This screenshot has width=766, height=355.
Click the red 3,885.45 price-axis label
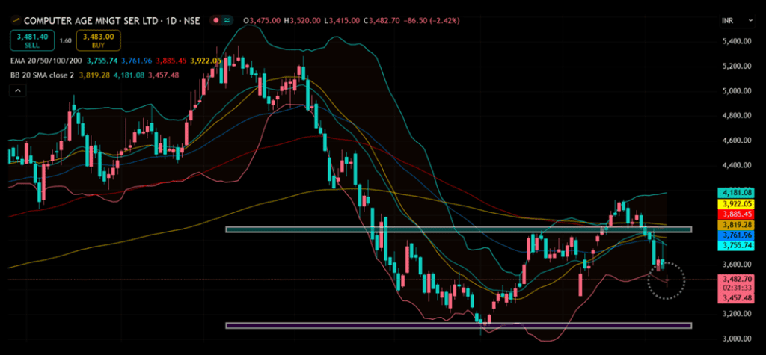[x=736, y=214]
